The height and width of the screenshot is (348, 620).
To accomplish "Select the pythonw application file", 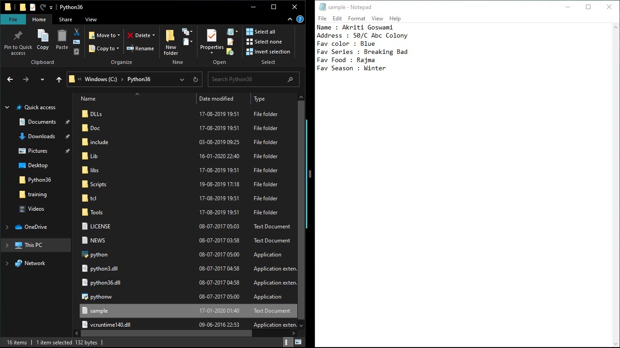I will click(188, 297).
